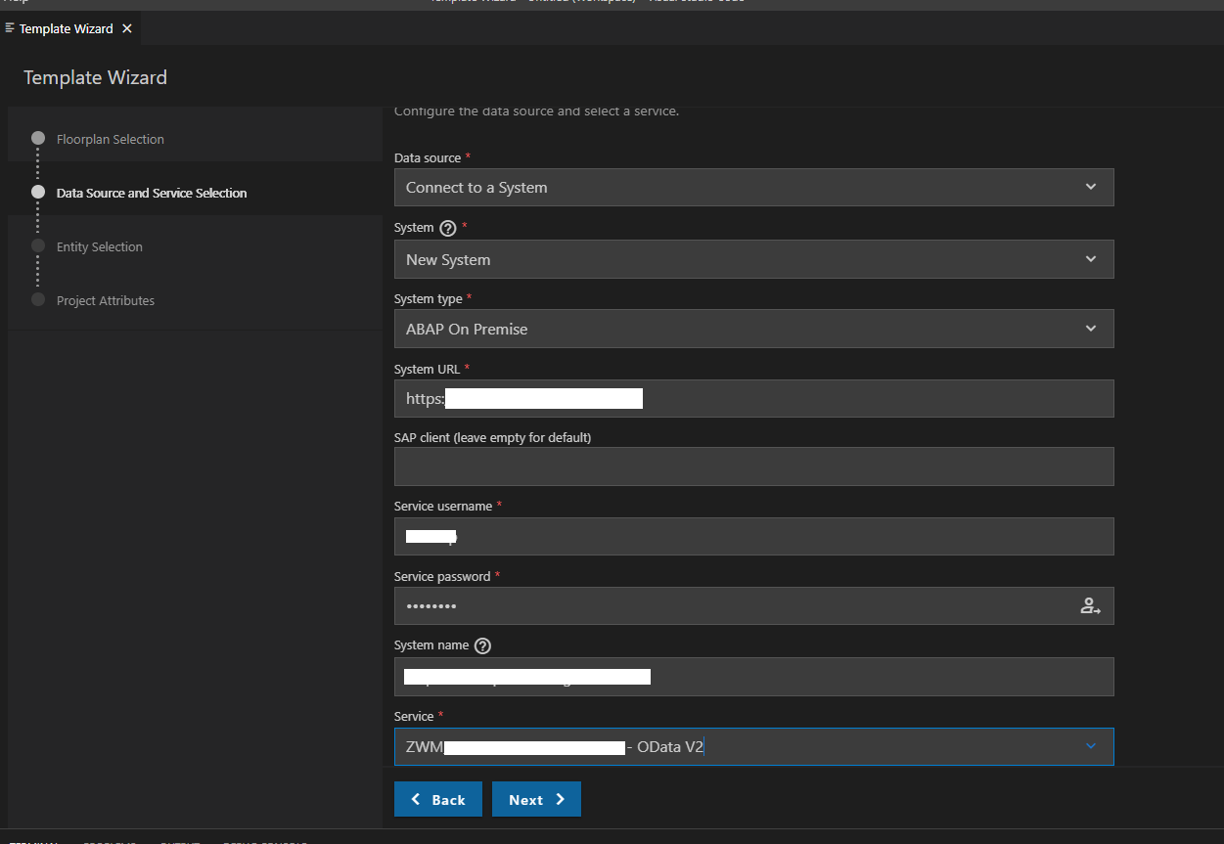This screenshot has width=1224, height=844.
Task: Expand the Service dropdown list
Action: pos(1091,747)
